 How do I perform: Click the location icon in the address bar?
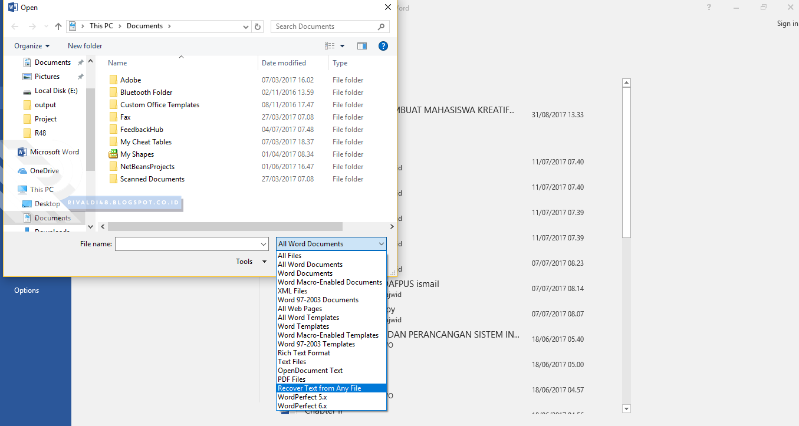pos(73,27)
